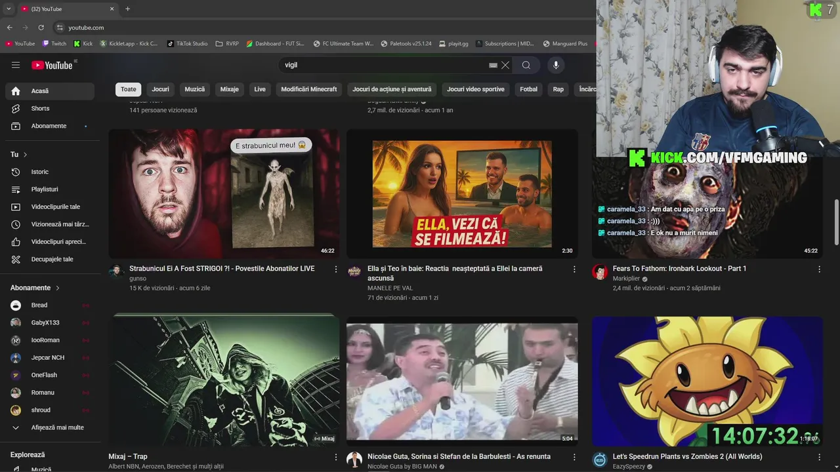Select the Jocuri filter chip
The height and width of the screenshot is (472, 840).
pyautogui.click(x=160, y=89)
